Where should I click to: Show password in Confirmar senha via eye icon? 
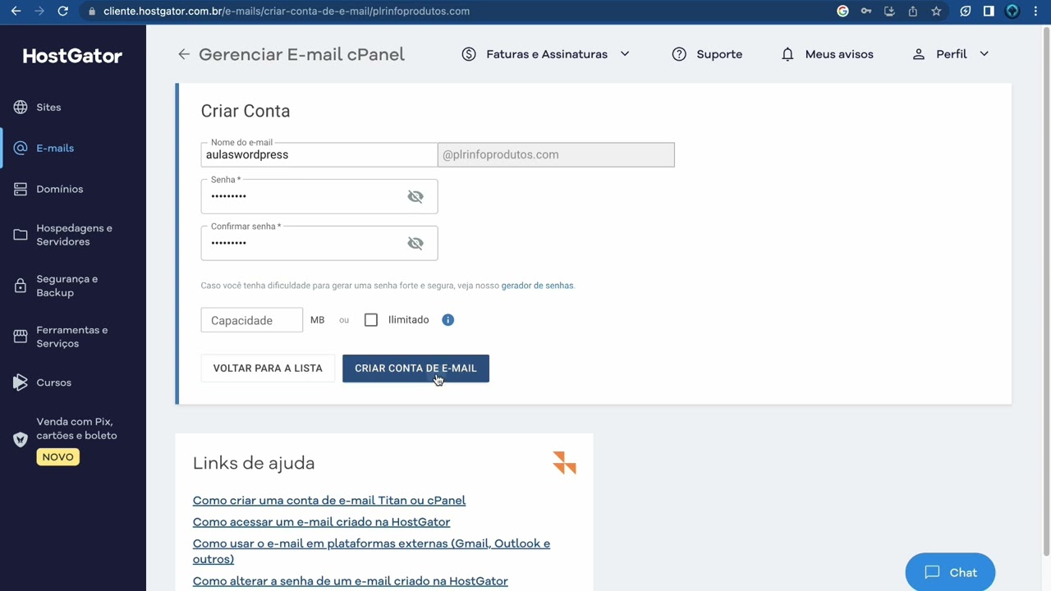(x=415, y=243)
